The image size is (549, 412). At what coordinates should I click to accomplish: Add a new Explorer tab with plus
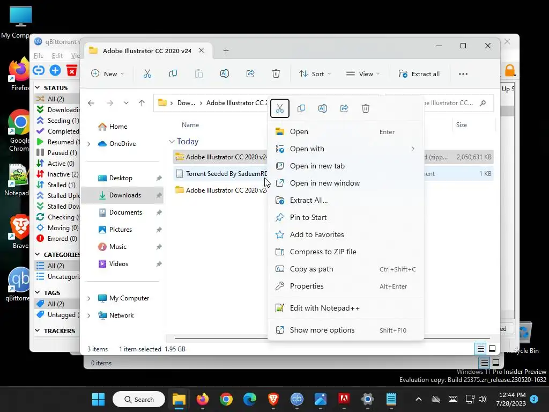pyautogui.click(x=226, y=51)
